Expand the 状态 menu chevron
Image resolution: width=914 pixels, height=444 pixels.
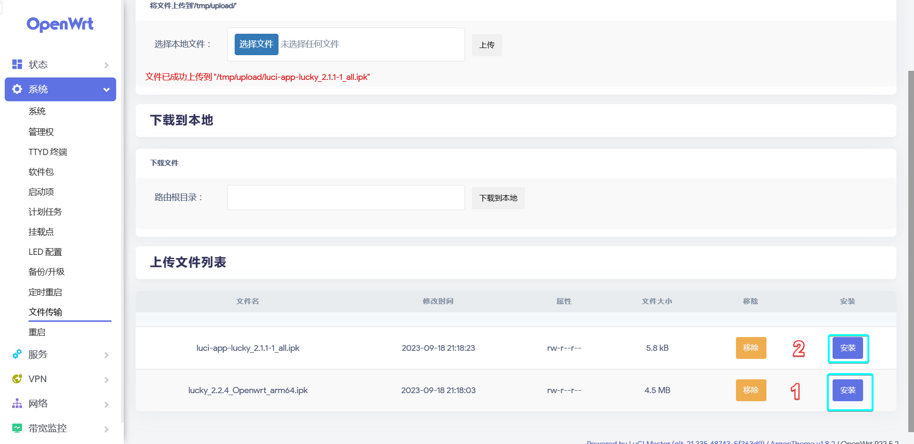point(107,65)
